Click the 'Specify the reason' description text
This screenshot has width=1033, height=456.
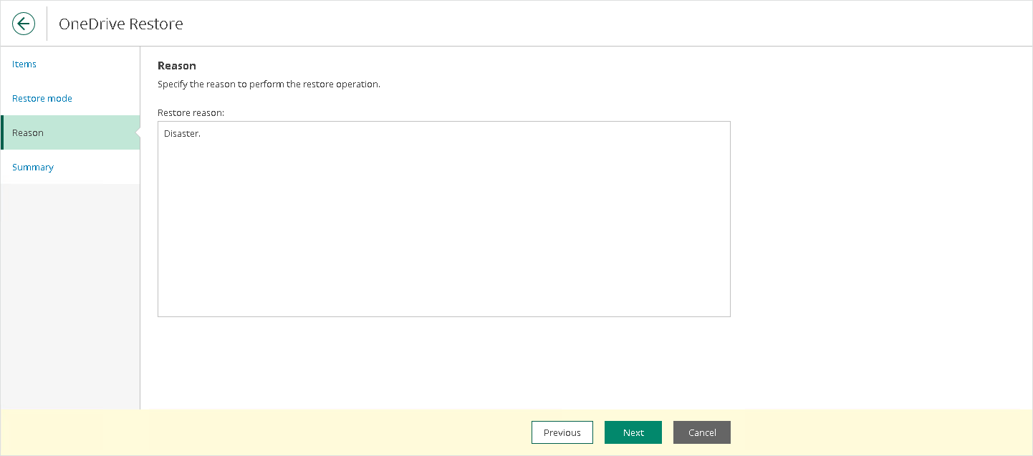point(269,84)
